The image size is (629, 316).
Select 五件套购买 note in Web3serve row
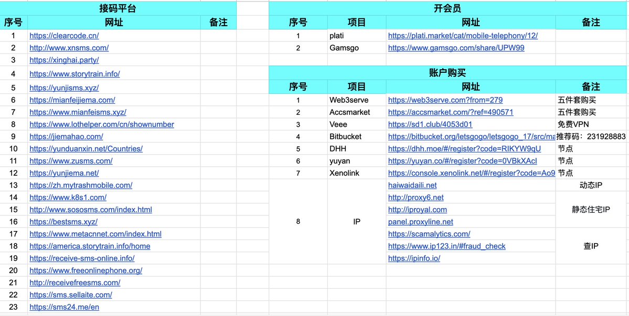[x=591, y=100]
